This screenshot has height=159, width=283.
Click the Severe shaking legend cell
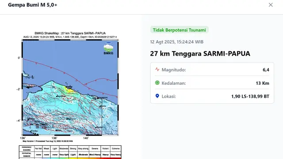95,148
